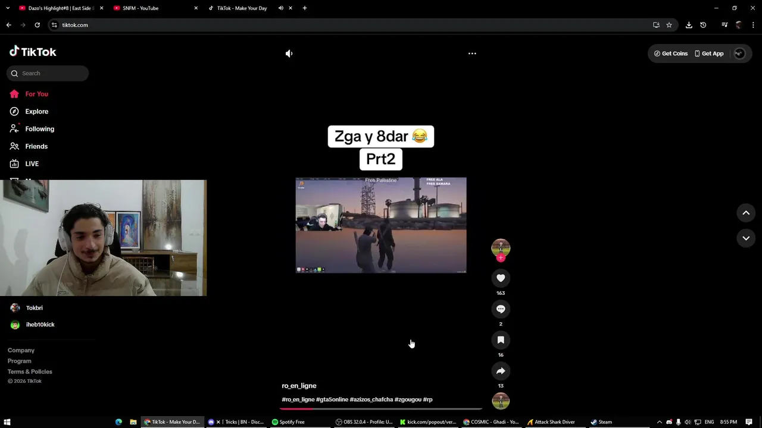
Task: Open Chrome three-dot menu
Action: coord(754,25)
